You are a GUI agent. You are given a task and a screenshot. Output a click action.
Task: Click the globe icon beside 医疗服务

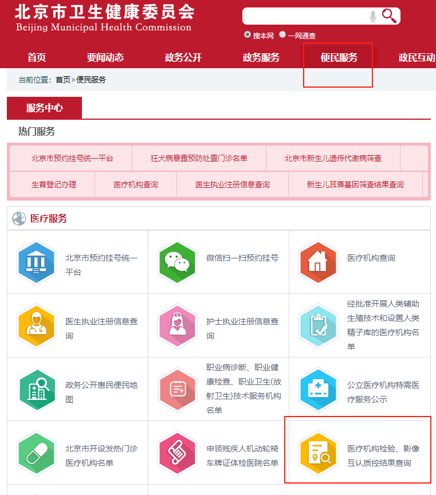coord(19,218)
